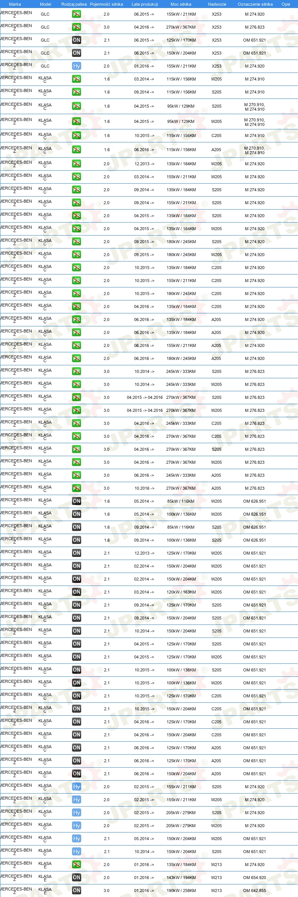Click 'OM 626.951' in 05.2014 85kW row
The width and height of the screenshot is (298, 897).
point(255,501)
